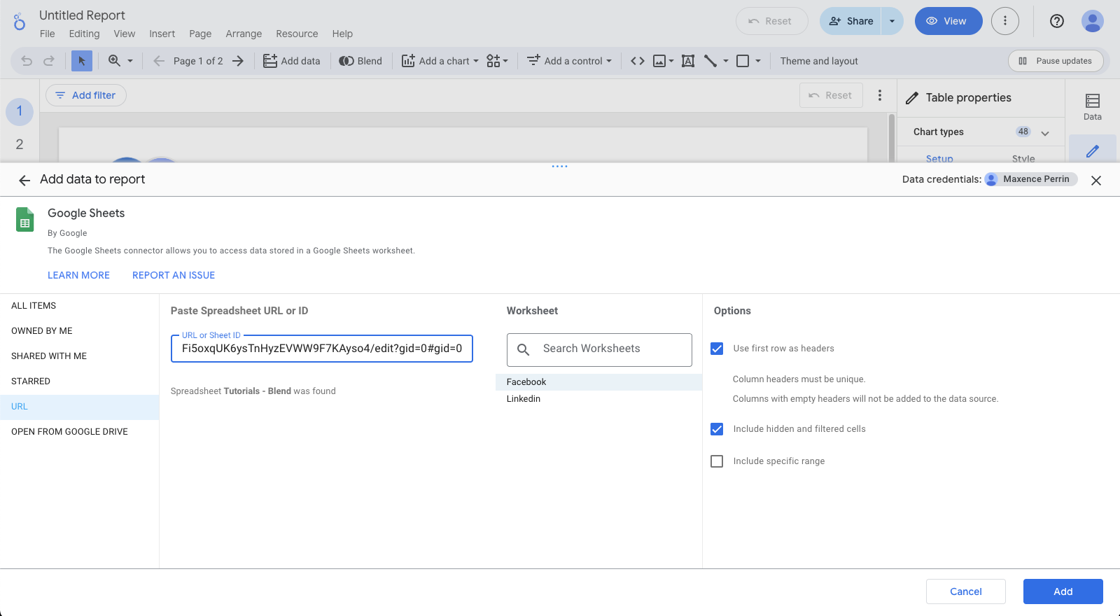Open Add a control dropdown

pos(569,61)
